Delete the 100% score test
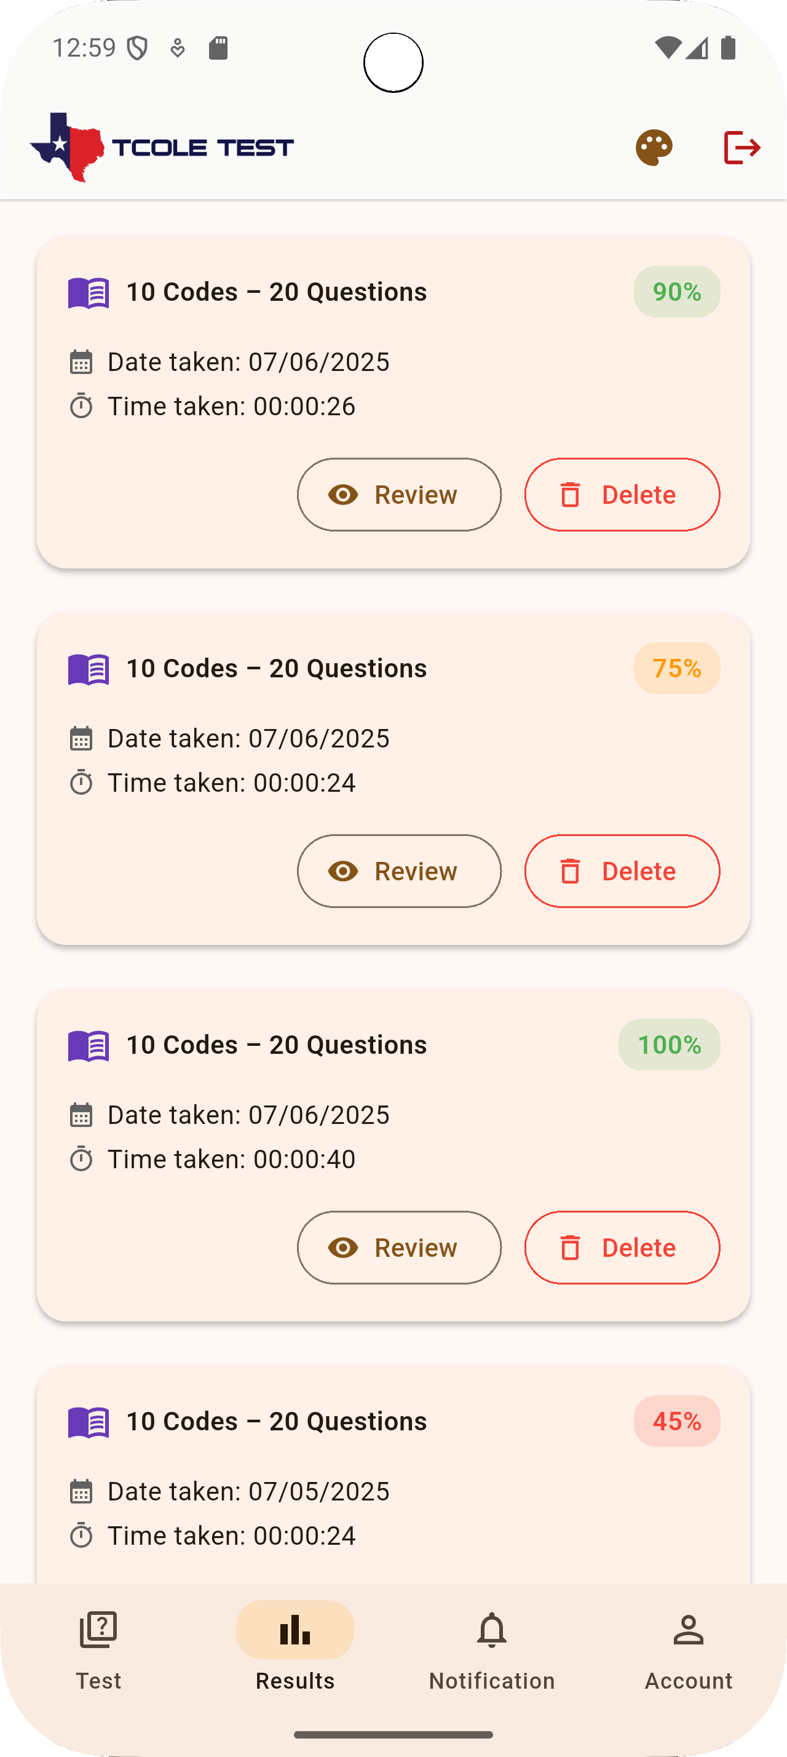Viewport: 787px width, 1757px height. [622, 1248]
